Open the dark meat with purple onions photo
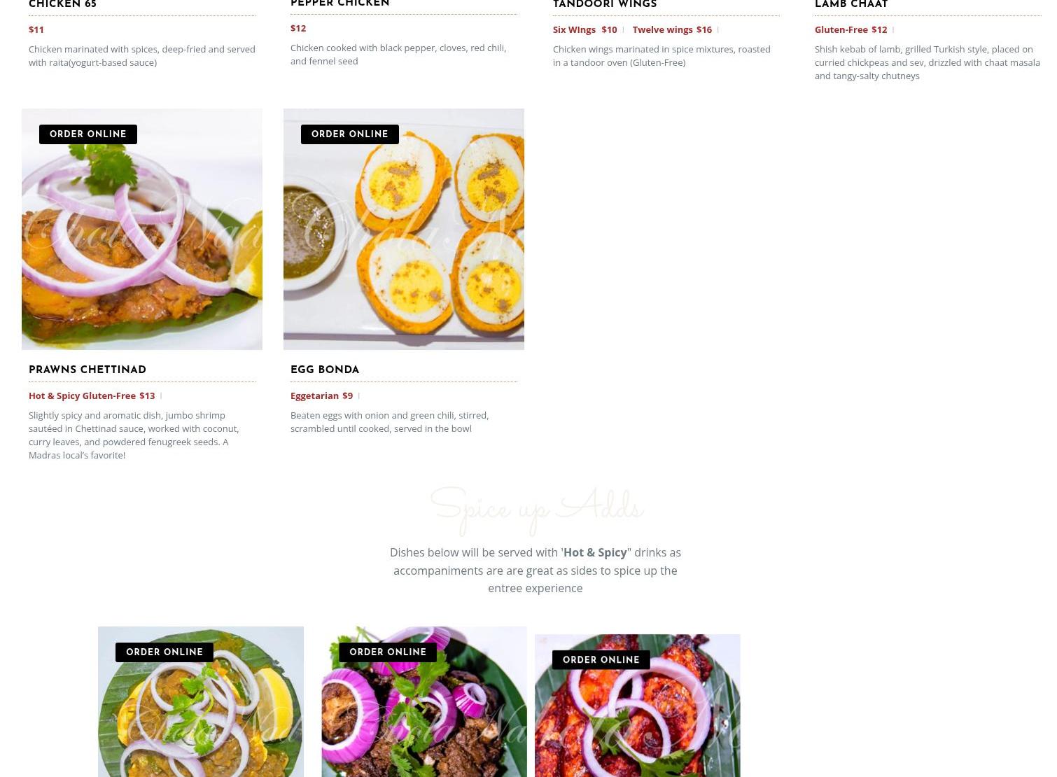The height and width of the screenshot is (777, 1057). 424,701
